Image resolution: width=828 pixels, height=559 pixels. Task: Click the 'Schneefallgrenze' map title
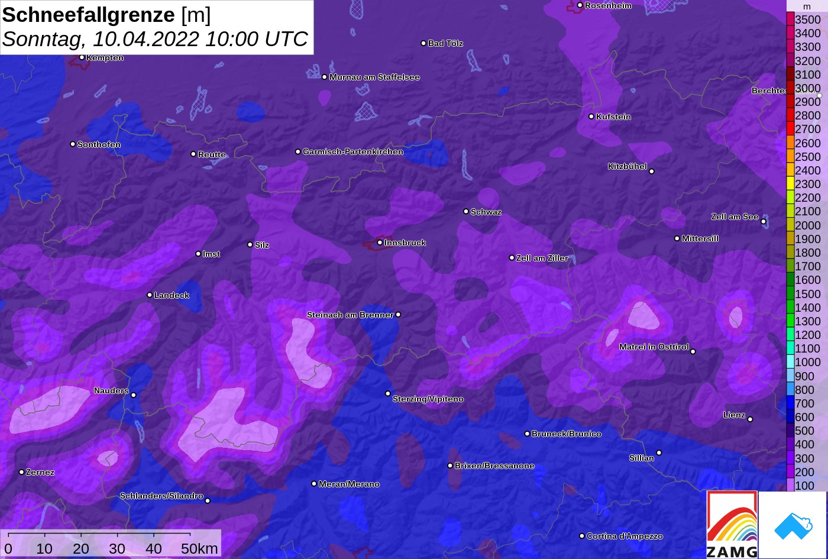click(x=89, y=15)
